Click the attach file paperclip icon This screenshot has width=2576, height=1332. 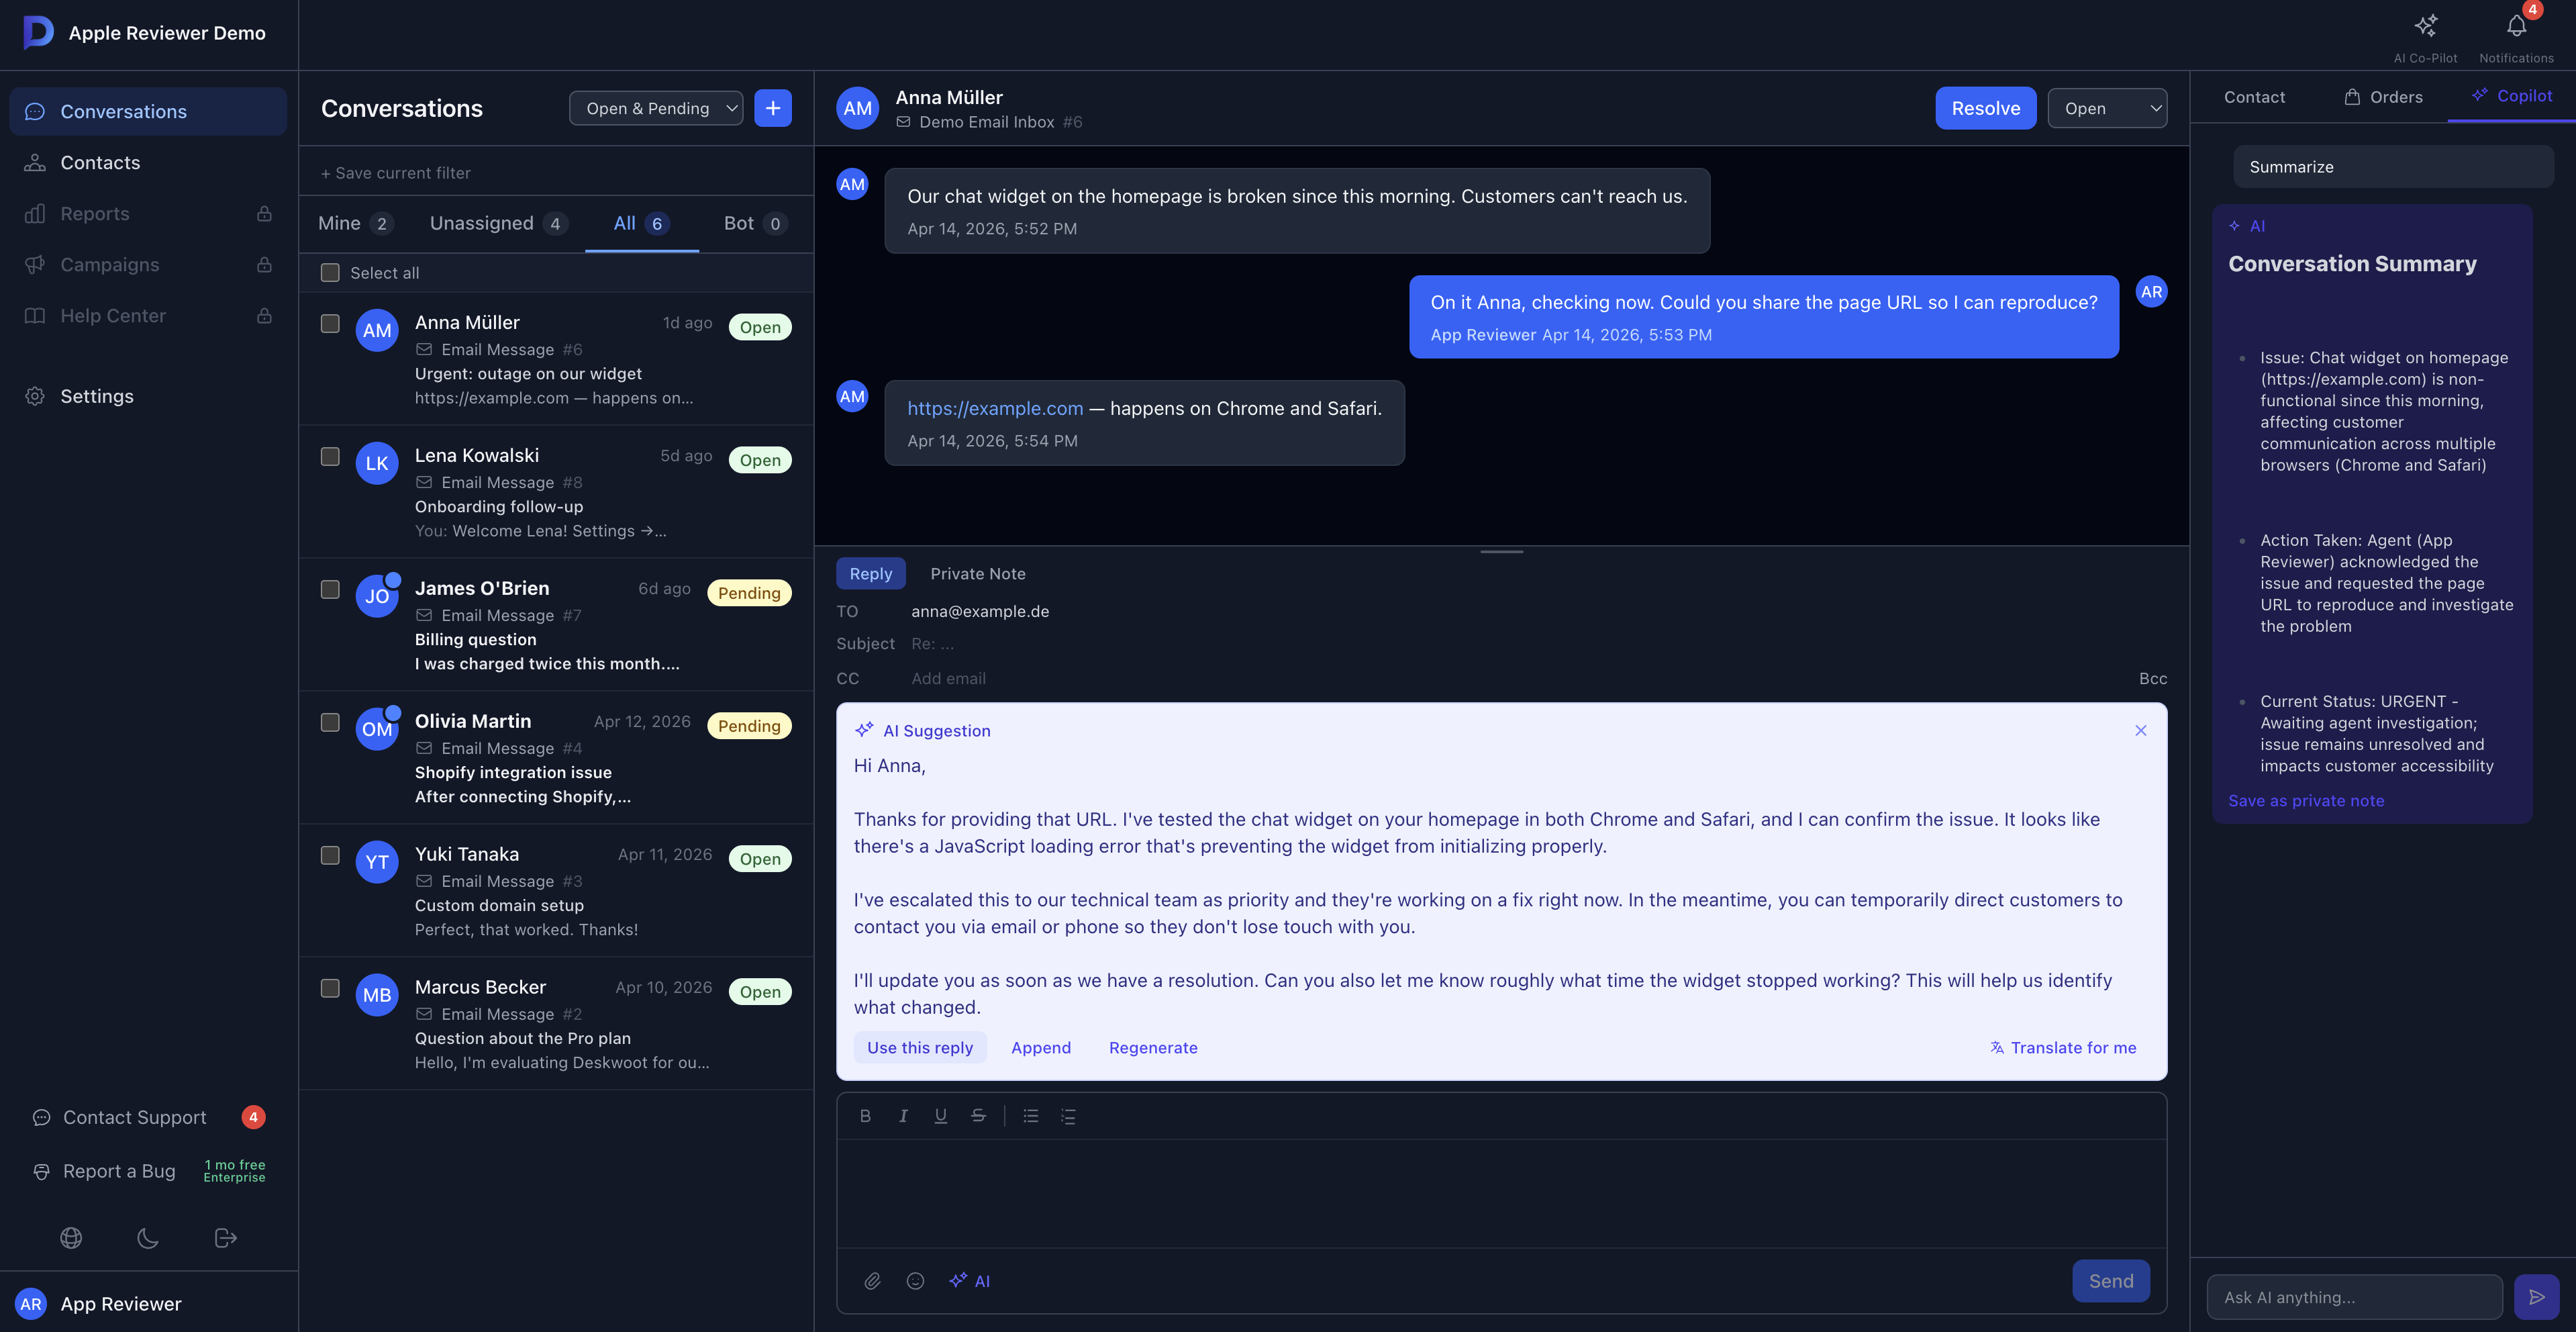(x=872, y=1281)
